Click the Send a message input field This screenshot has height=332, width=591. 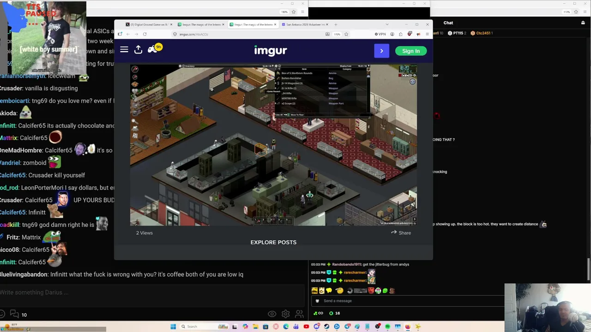tap(407, 301)
